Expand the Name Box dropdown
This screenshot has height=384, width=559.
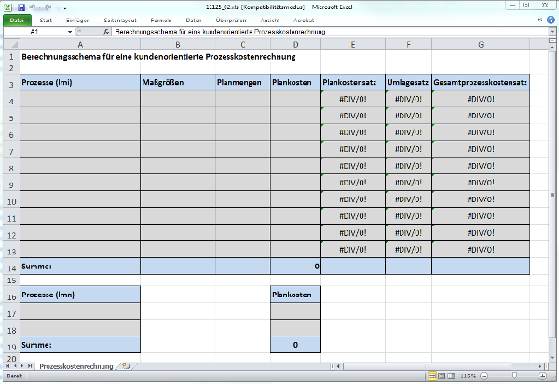tap(70, 32)
